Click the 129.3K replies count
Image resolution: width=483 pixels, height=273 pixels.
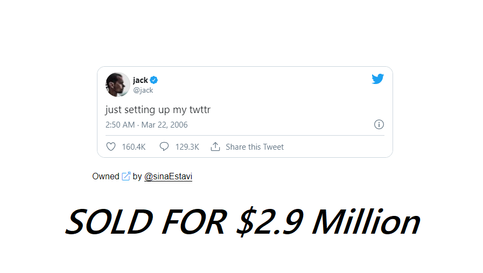coord(187,147)
